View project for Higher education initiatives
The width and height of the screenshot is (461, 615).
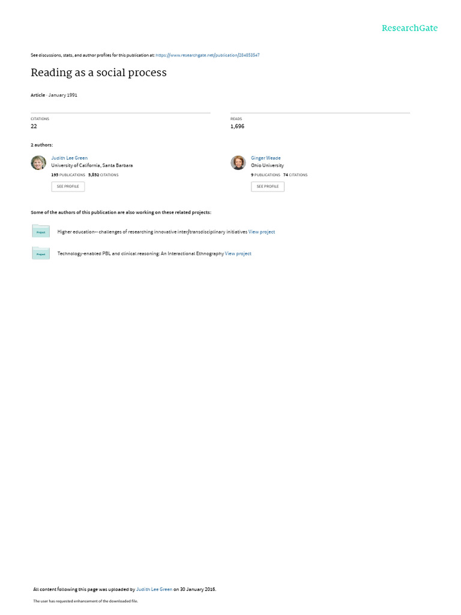262,232
